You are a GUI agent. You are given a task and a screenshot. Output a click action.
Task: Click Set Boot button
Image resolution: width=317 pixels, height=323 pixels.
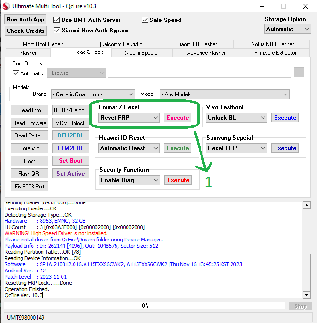tap(71, 161)
